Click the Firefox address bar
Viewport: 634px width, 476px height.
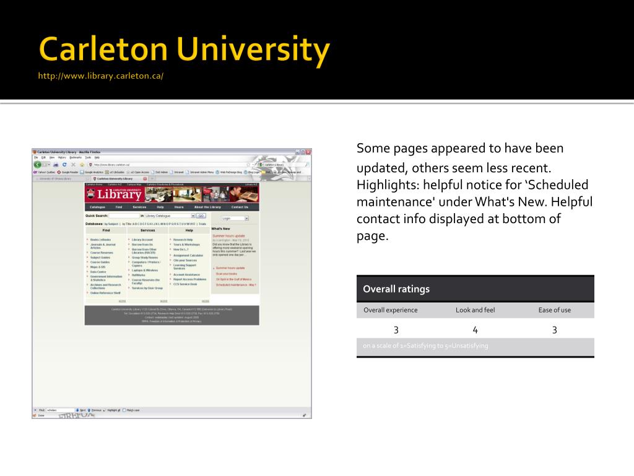coord(170,165)
